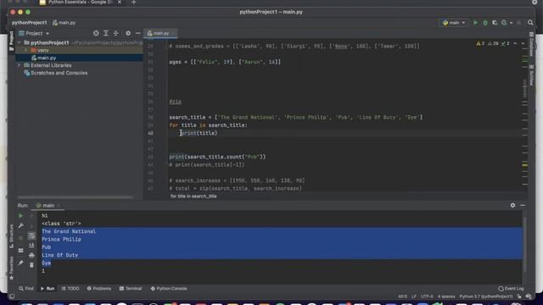Open the Problems tool window
This screenshot has height=305, width=543.
click(99, 288)
